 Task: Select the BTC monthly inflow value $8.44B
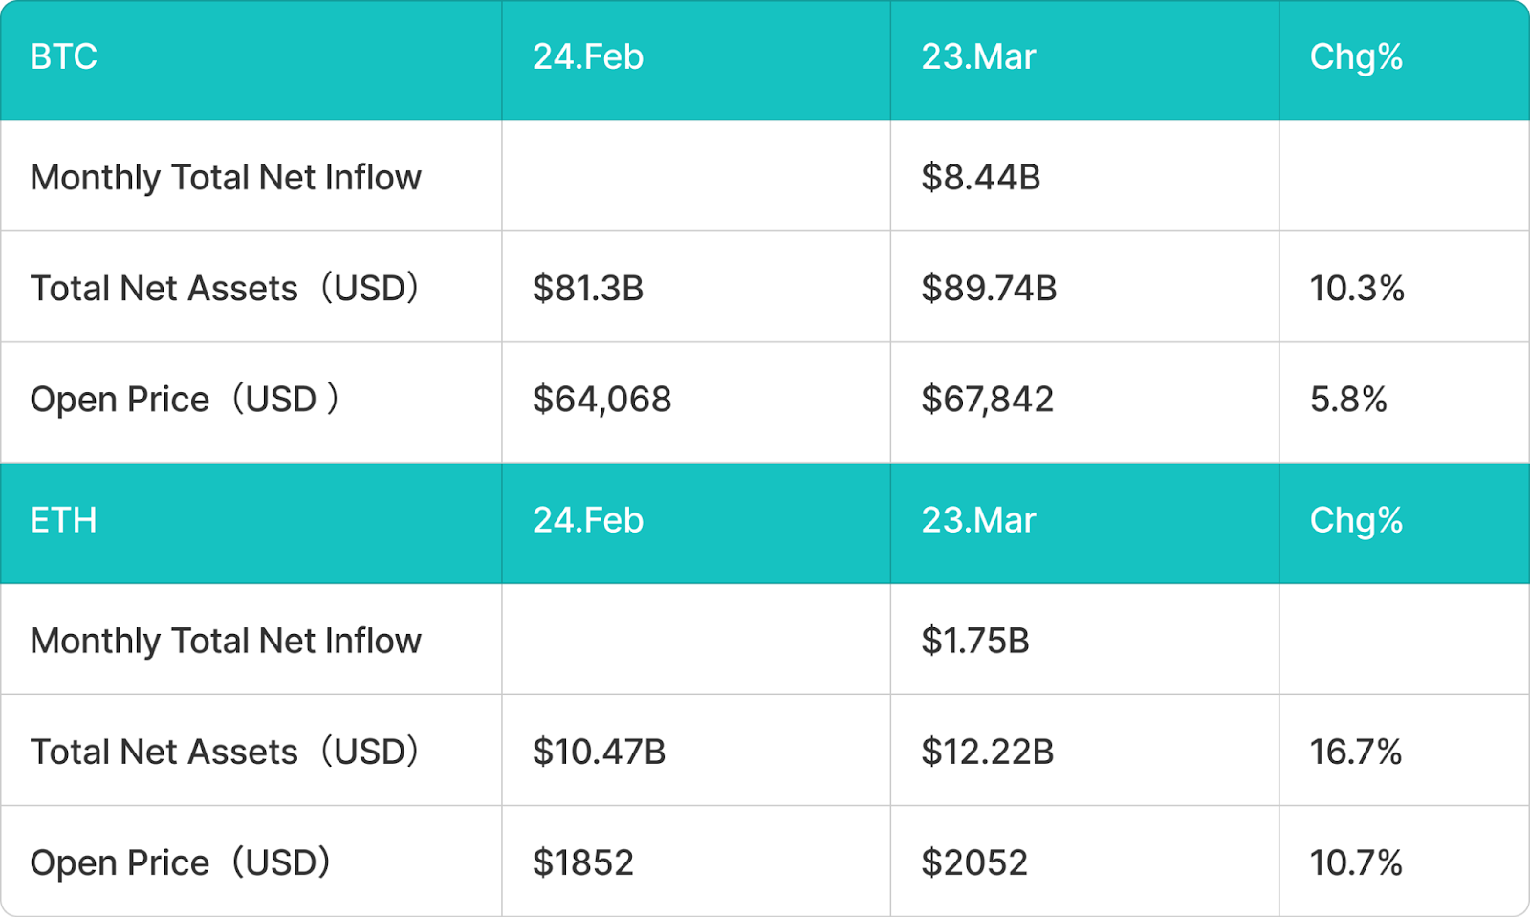980,178
